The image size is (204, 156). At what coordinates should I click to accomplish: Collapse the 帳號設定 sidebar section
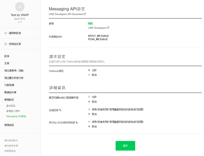[x=9, y=100]
